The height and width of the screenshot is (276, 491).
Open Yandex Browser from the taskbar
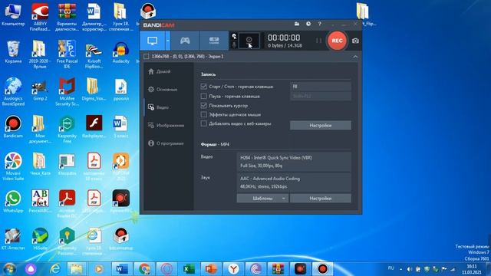233,269
